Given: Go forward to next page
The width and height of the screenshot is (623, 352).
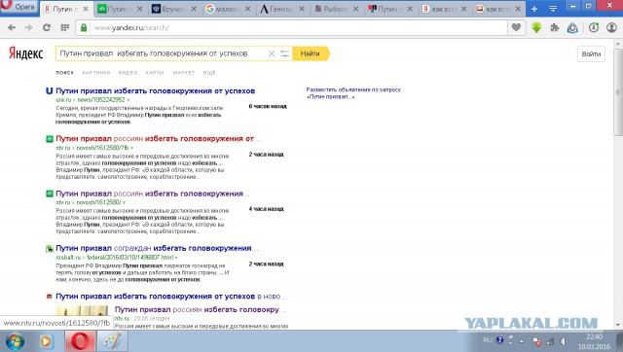Looking at the screenshot, I should click(x=28, y=28).
